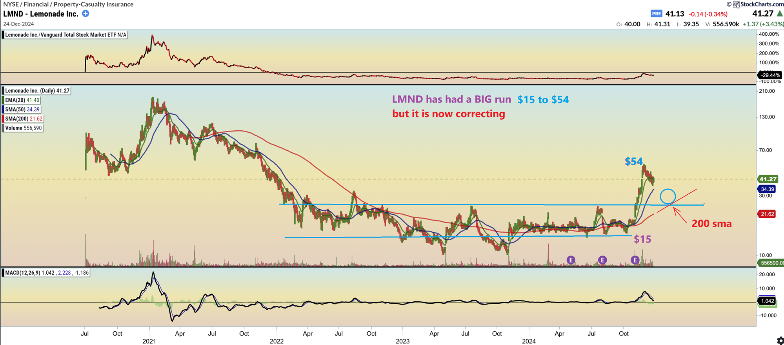Click the Volume 556,590 legend entry
The height and width of the screenshot is (345, 784).
[23, 128]
